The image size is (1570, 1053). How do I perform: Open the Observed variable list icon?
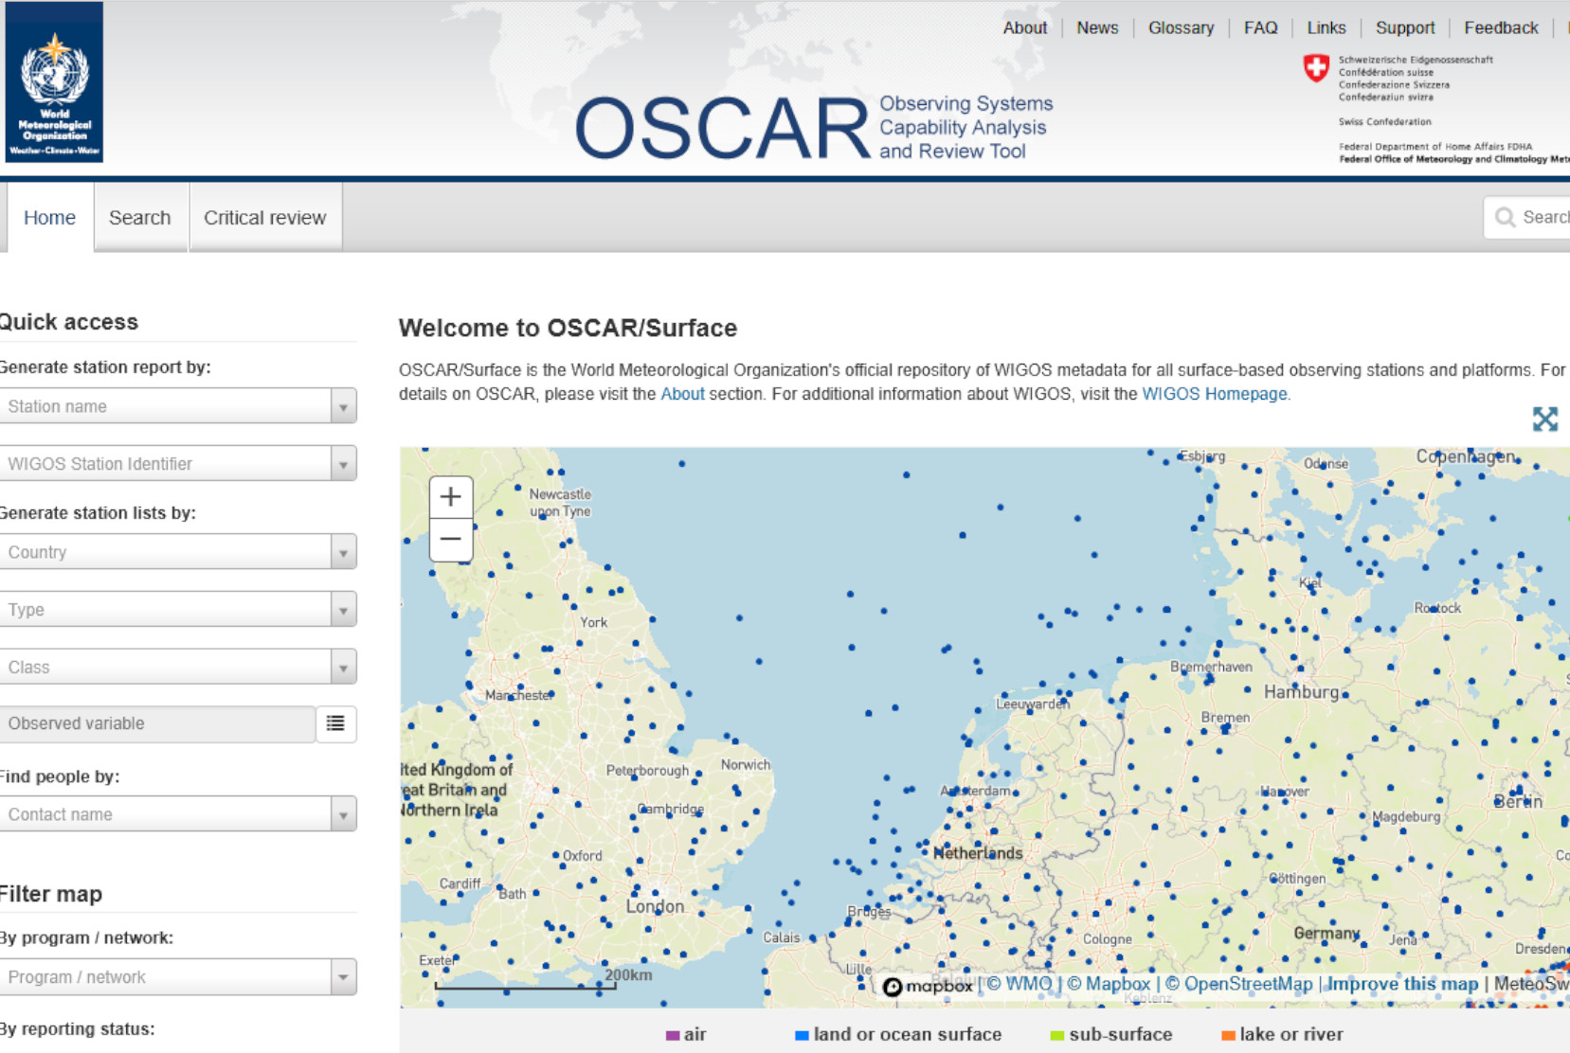click(x=335, y=723)
